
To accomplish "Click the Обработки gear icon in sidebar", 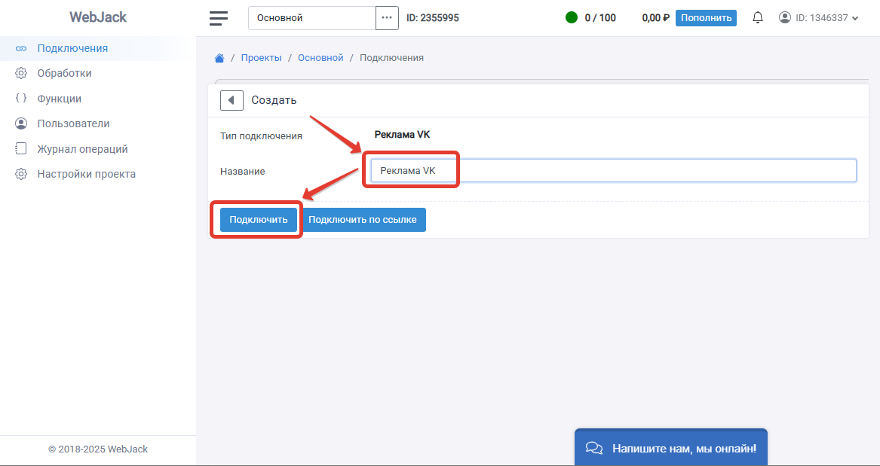I will coord(21,73).
